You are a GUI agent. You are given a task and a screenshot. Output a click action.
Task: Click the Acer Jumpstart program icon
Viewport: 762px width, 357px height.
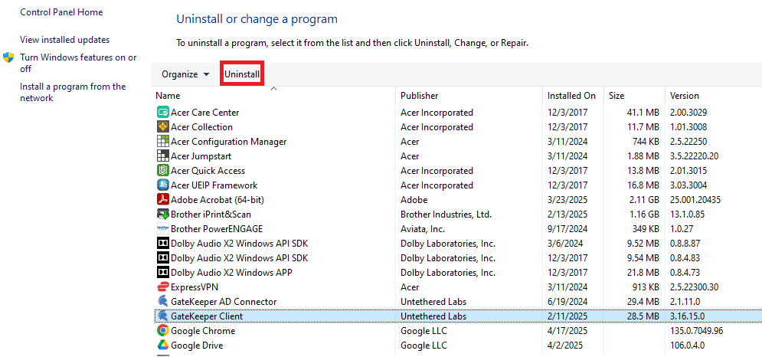163,156
